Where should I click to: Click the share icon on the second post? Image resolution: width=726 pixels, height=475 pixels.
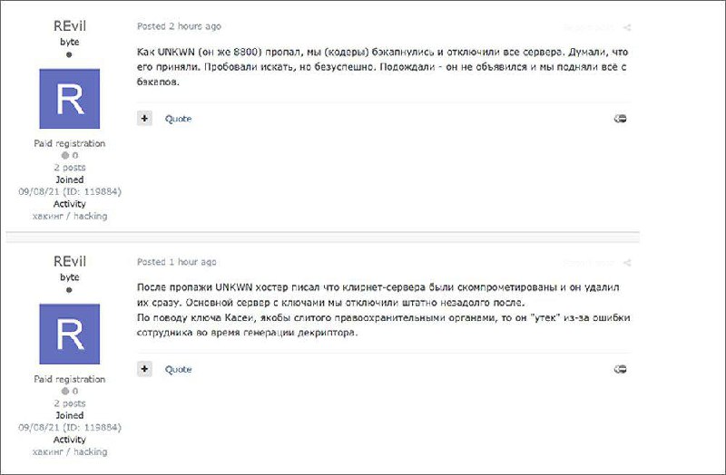627,263
